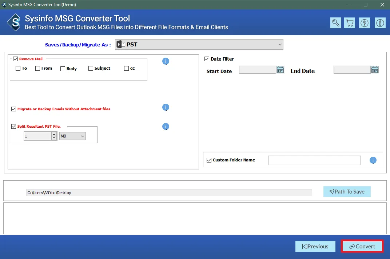
Task: Uncheck the Remove Mail checkbox
Action: [16, 59]
